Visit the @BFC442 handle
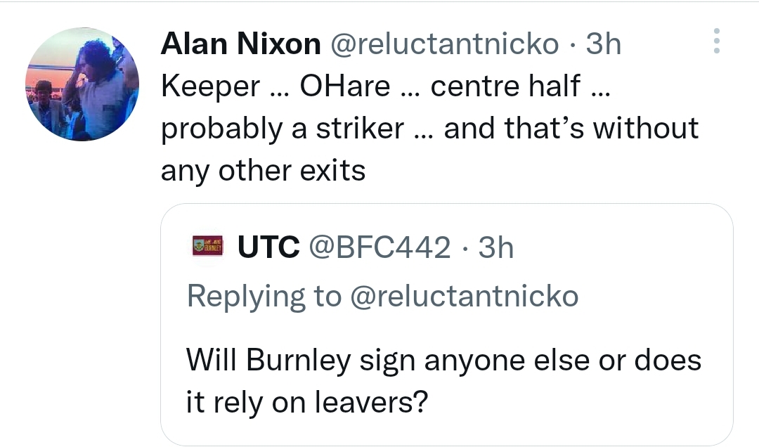 click(x=379, y=247)
